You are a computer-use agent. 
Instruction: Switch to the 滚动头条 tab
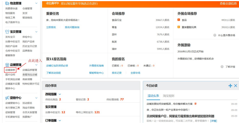[x=153, y=96]
